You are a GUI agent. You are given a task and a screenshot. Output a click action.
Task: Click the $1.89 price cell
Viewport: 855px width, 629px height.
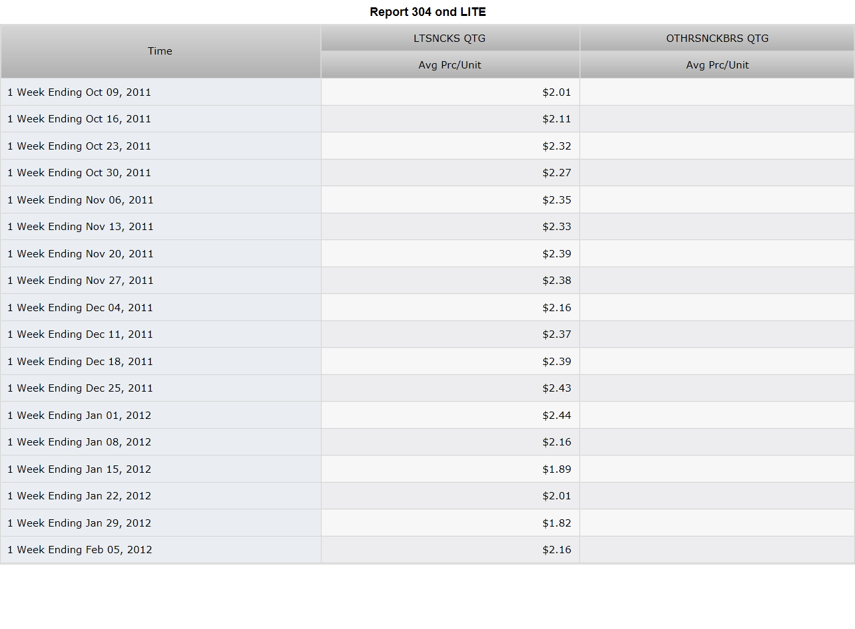click(x=450, y=469)
